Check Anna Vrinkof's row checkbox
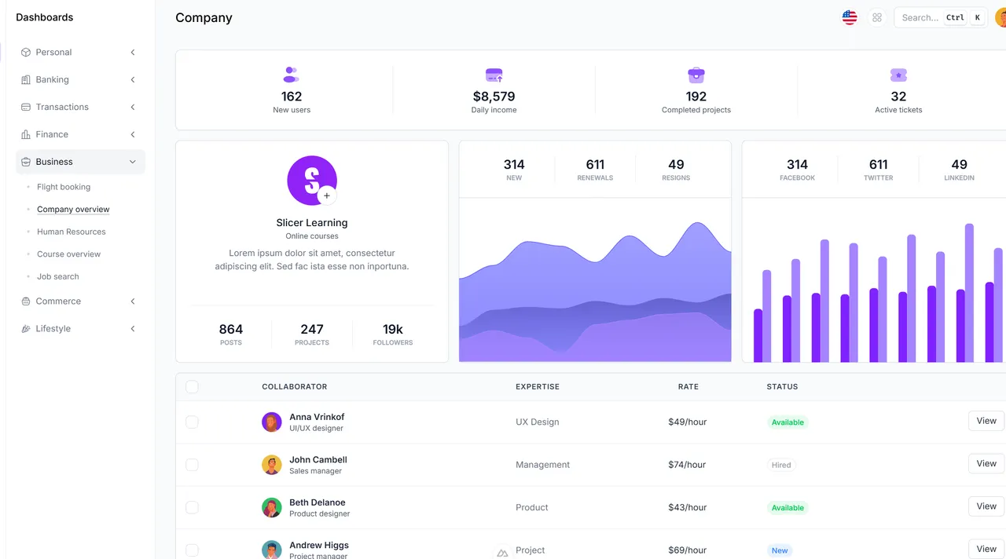 coord(192,422)
